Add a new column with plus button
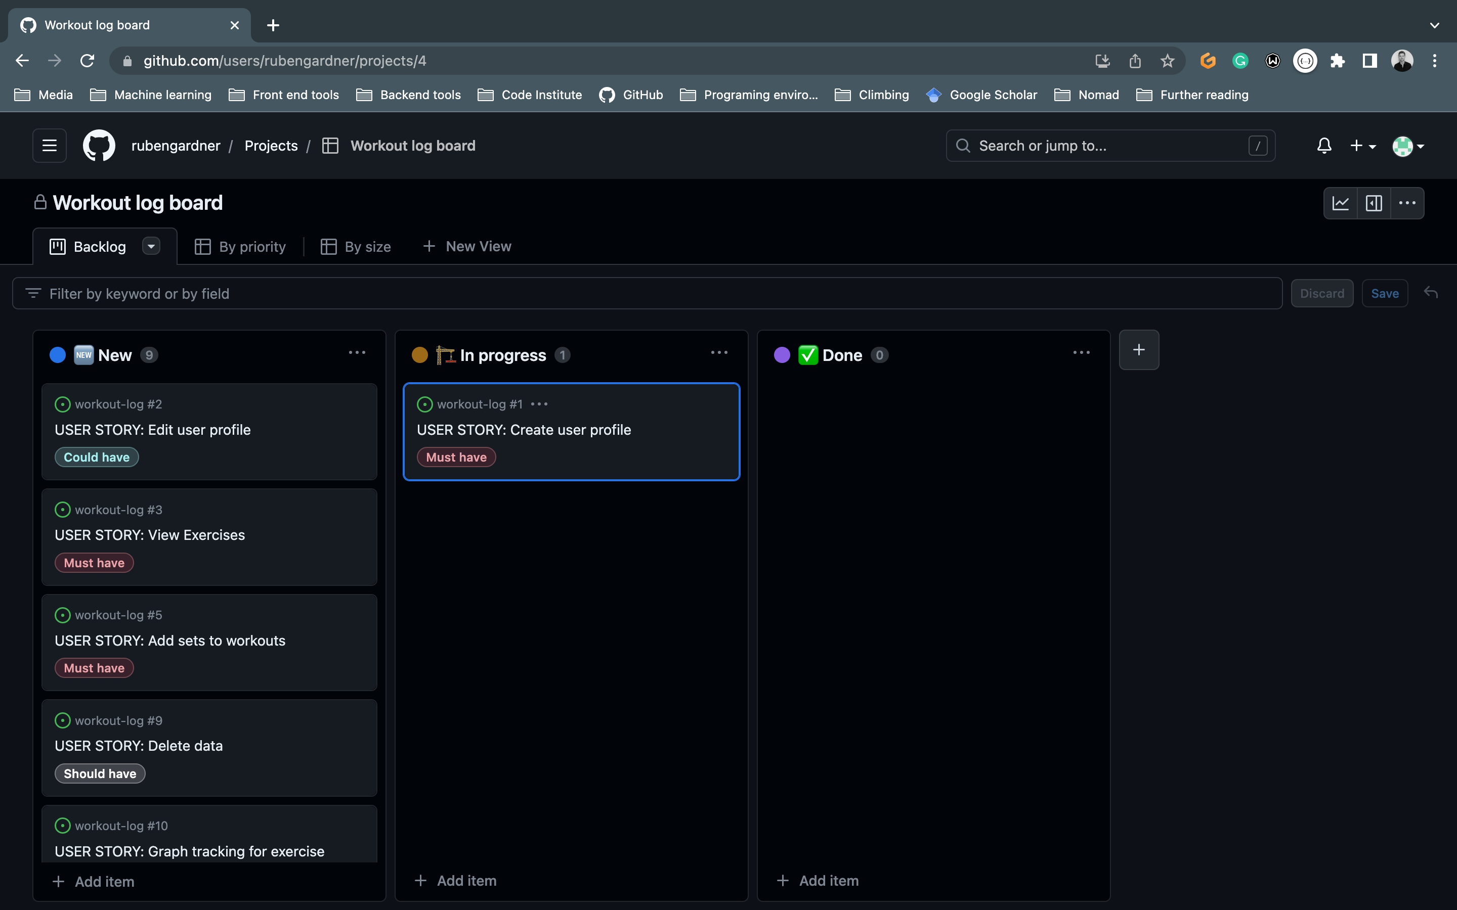The width and height of the screenshot is (1457, 910). coord(1138,350)
